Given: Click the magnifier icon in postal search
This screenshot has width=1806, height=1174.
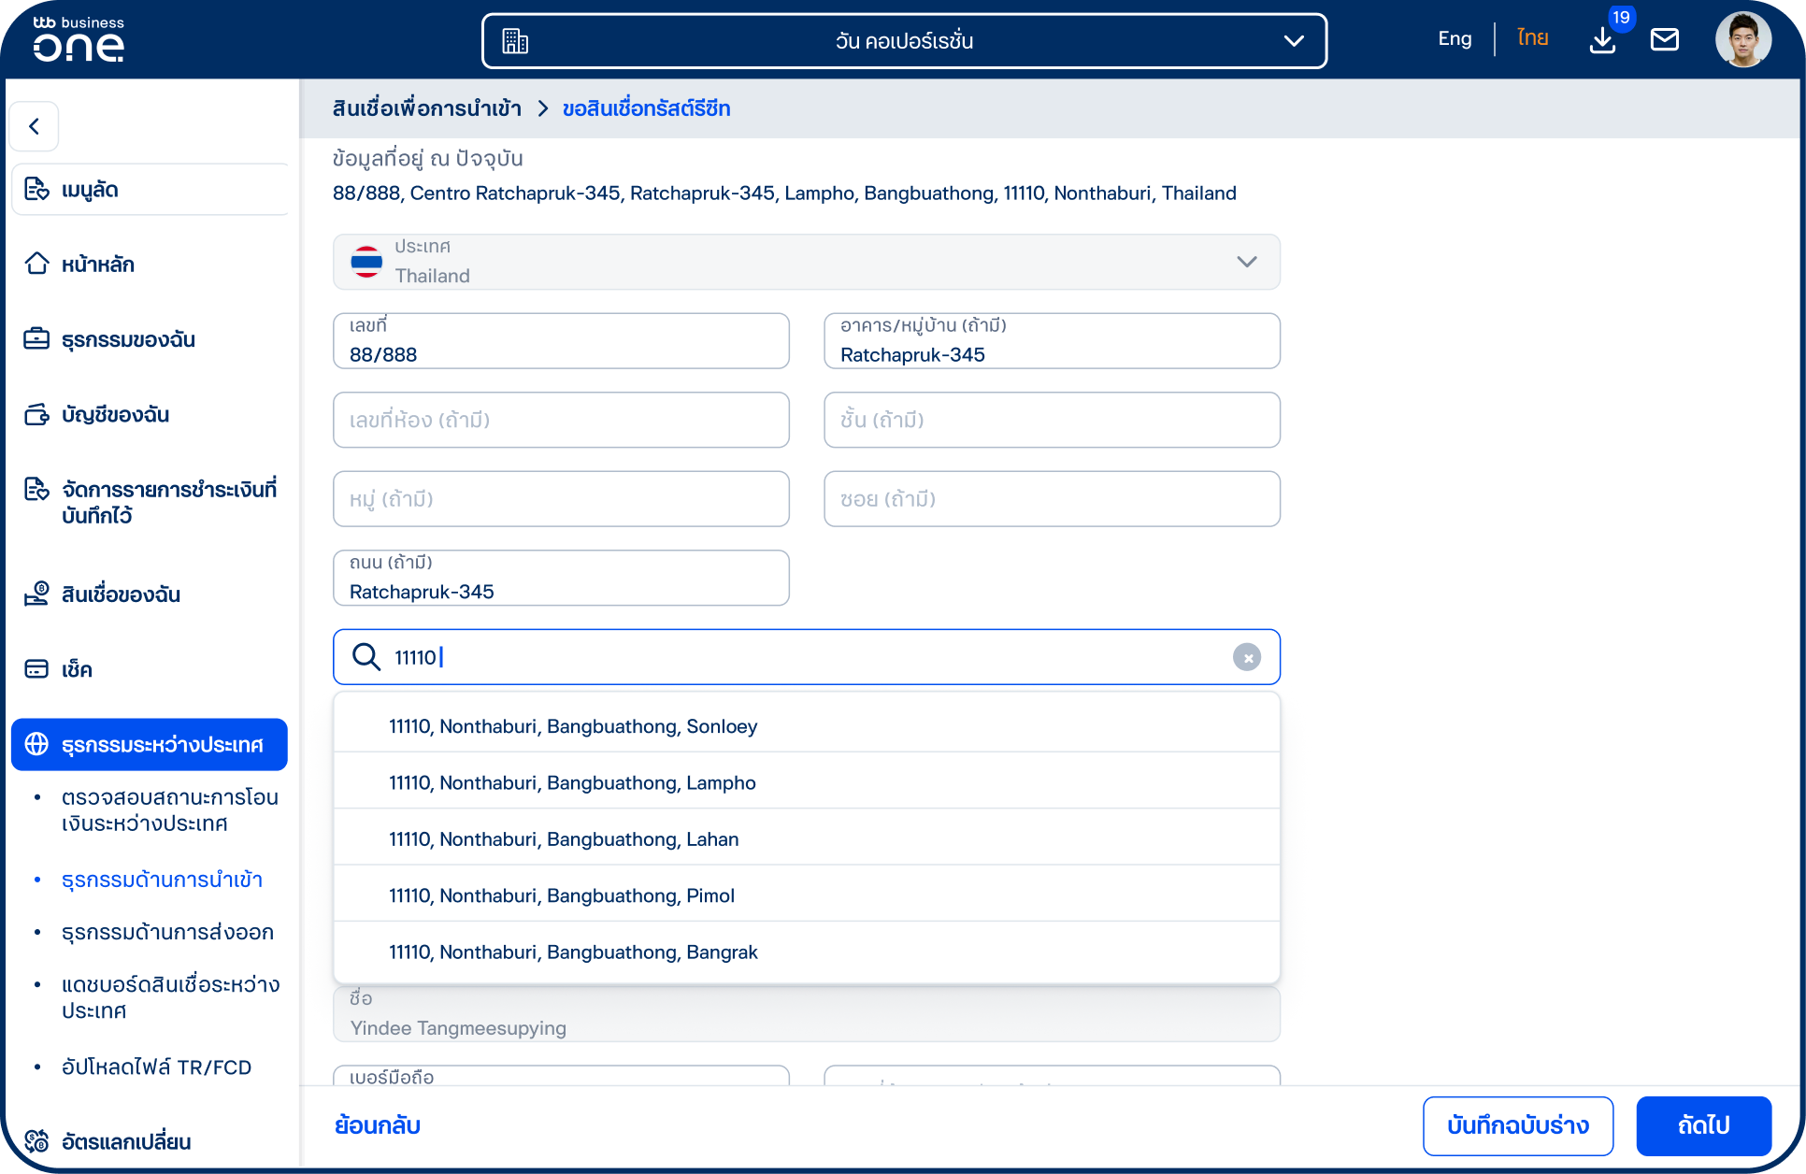Looking at the screenshot, I should pos(365,657).
